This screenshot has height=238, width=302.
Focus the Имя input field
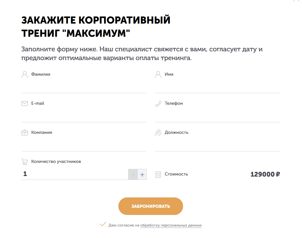coord(217,86)
